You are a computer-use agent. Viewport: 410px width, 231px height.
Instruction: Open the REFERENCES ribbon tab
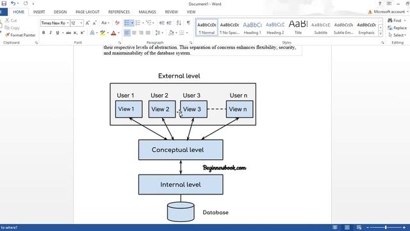tap(119, 12)
